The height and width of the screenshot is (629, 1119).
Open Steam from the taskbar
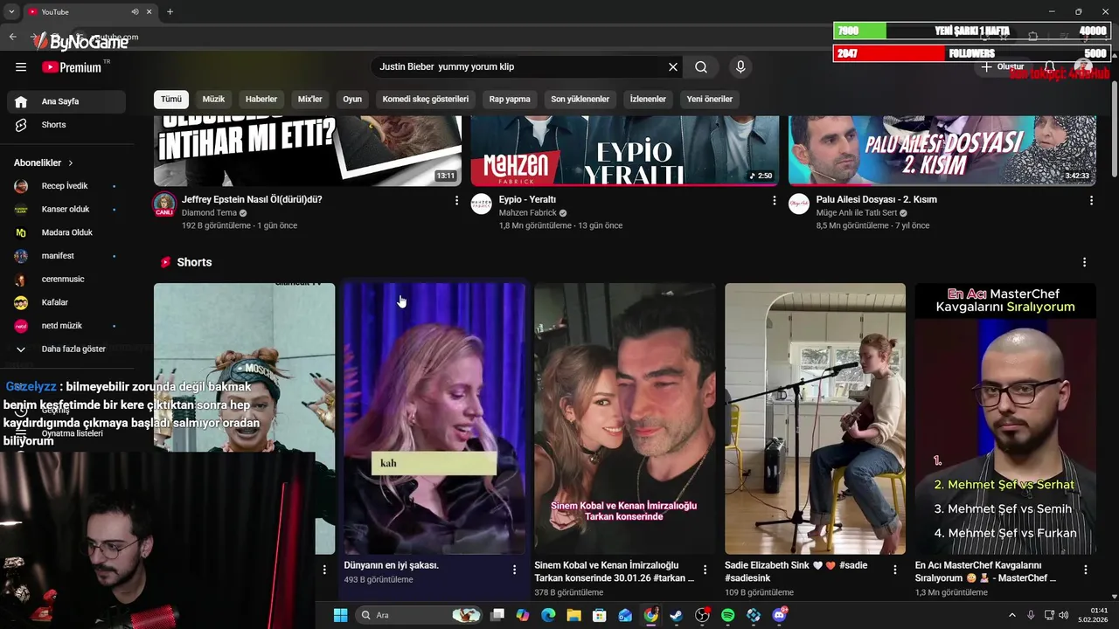coord(677,615)
